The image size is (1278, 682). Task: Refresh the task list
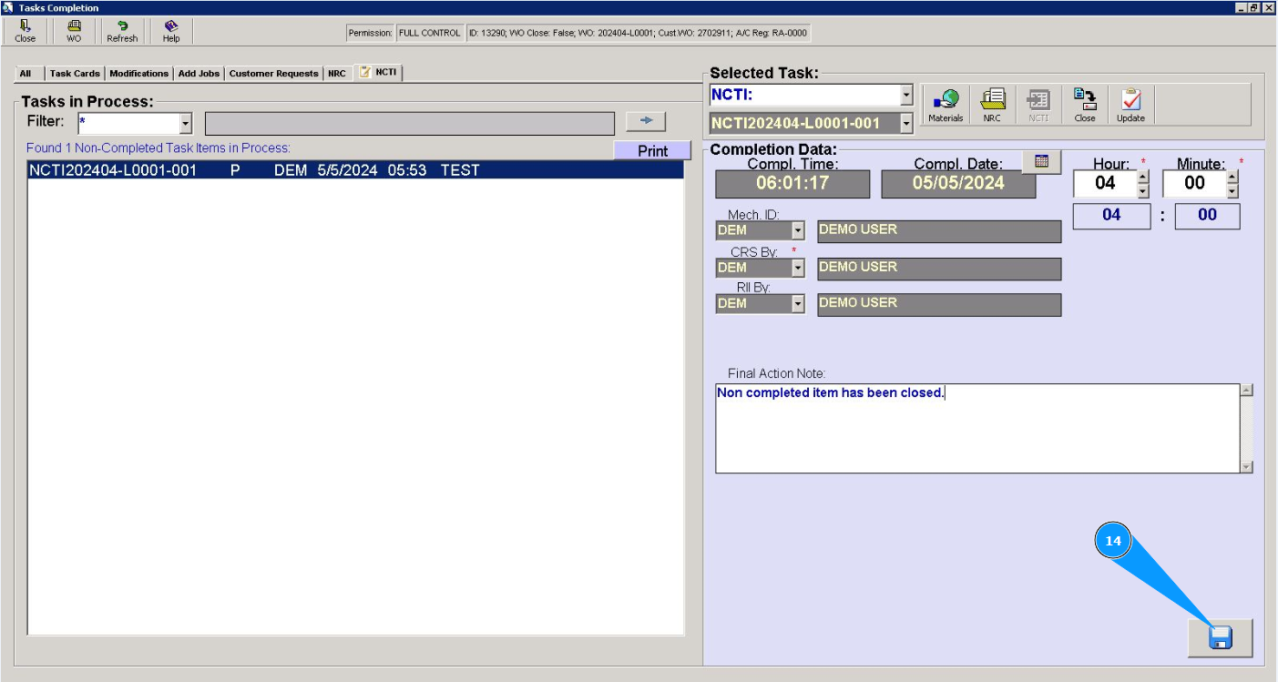coord(122,32)
